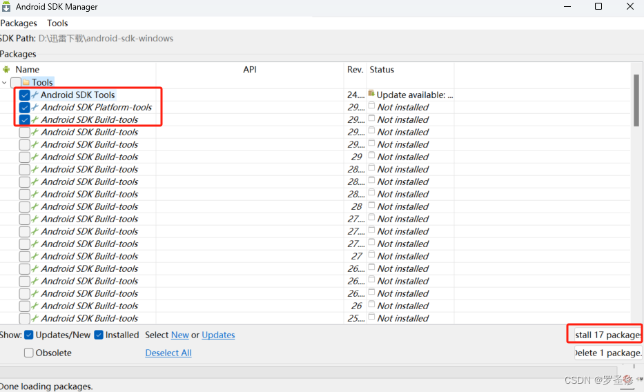Click the package list vertical scrollbar thumb

[x=636, y=100]
